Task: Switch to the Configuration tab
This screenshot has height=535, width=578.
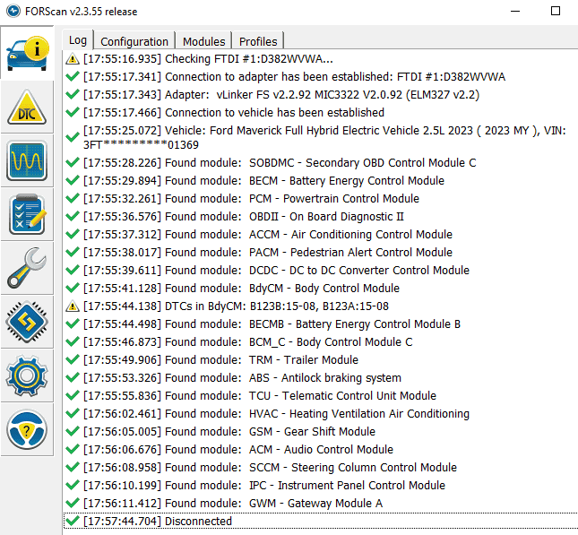Action: click(x=134, y=41)
